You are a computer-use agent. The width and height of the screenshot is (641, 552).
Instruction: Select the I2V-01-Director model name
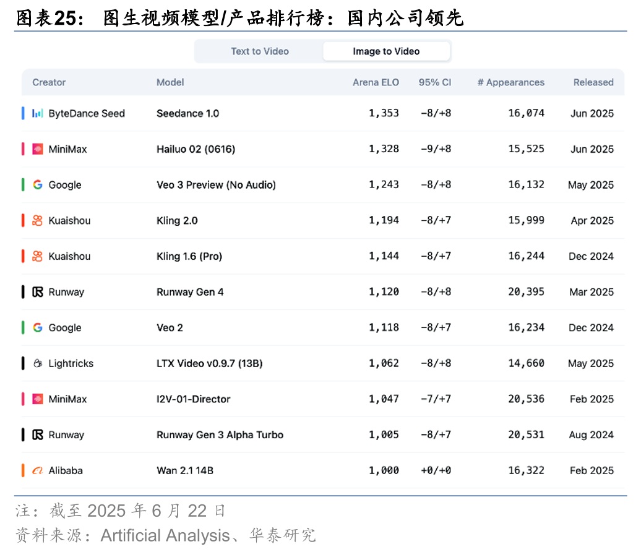click(x=194, y=399)
